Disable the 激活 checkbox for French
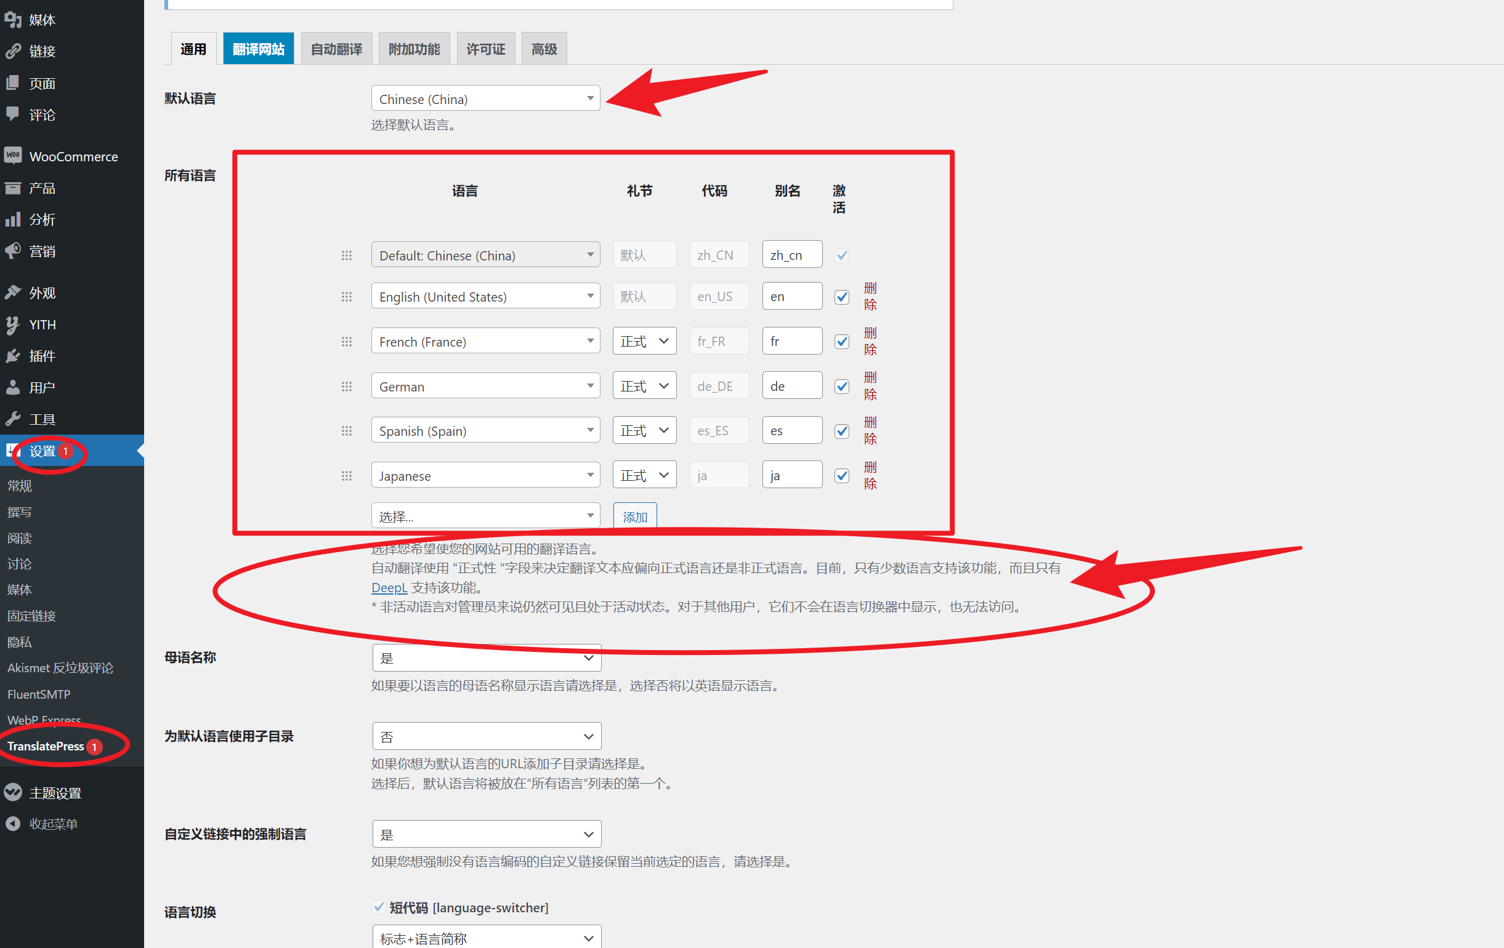Image resolution: width=1504 pixels, height=948 pixels. pyautogui.click(x=841, y=342)
